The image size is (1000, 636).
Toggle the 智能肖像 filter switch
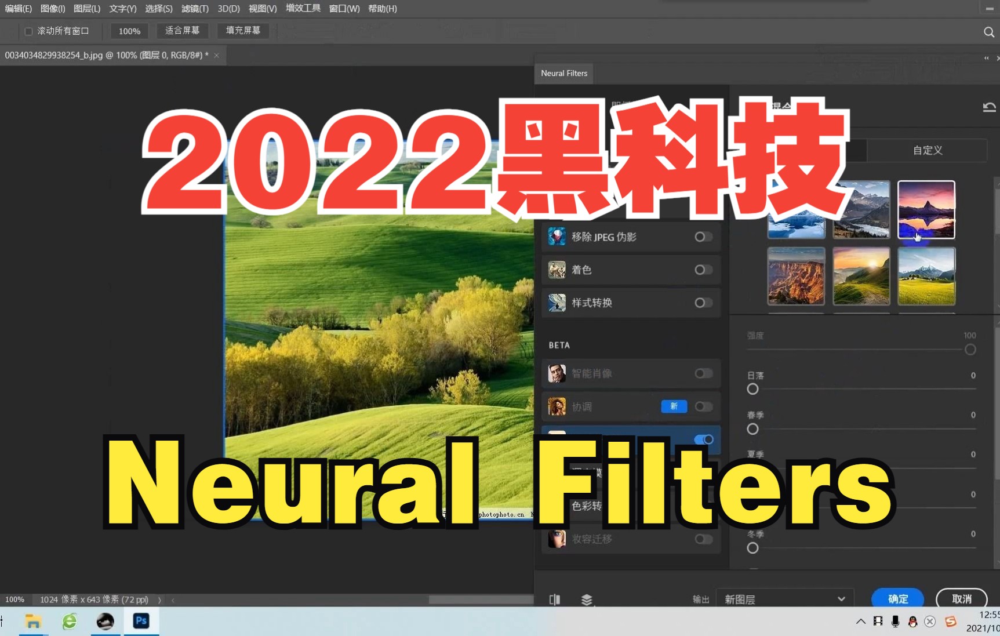pyautogui.click(x=703, y=373)
